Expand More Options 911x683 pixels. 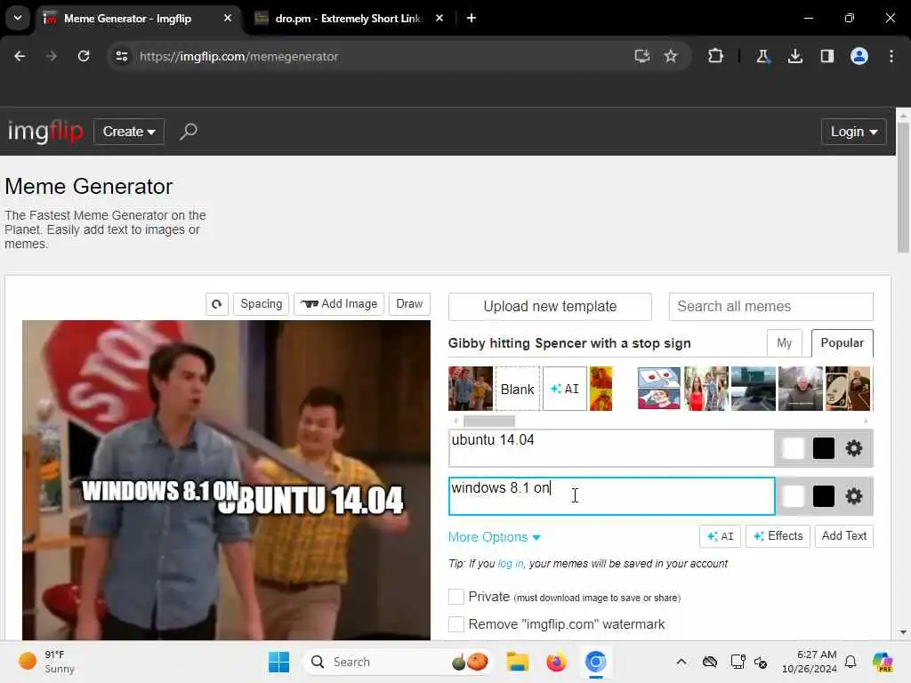tap(495, 537)
